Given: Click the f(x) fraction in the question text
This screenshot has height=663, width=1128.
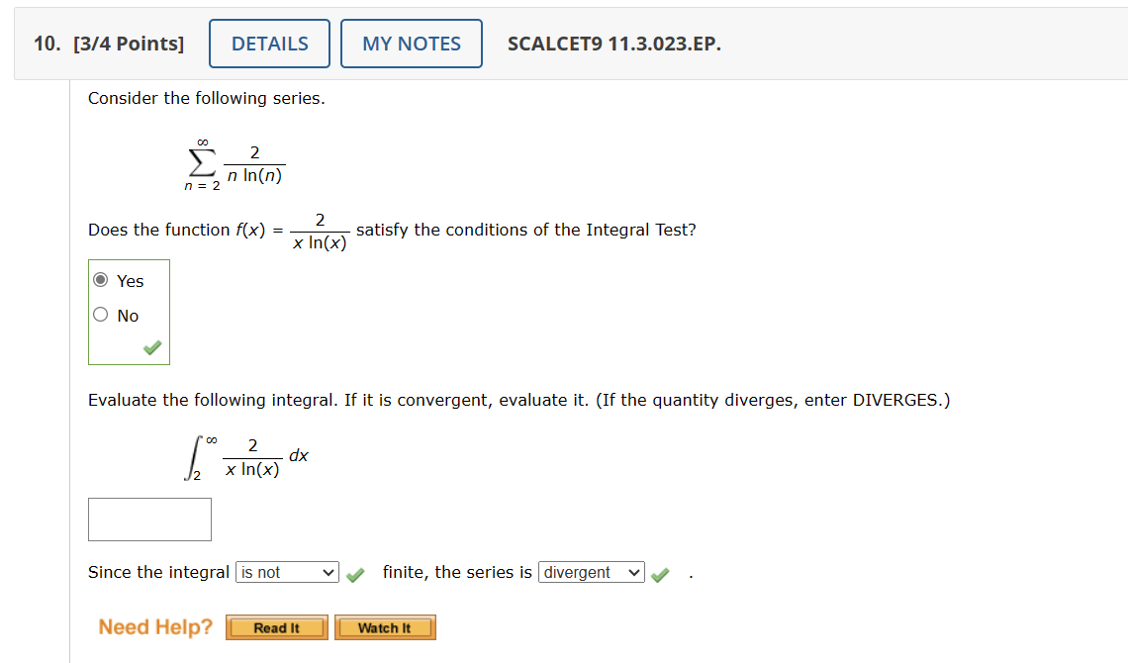Looking at the screenshot, I should point(319,229).
